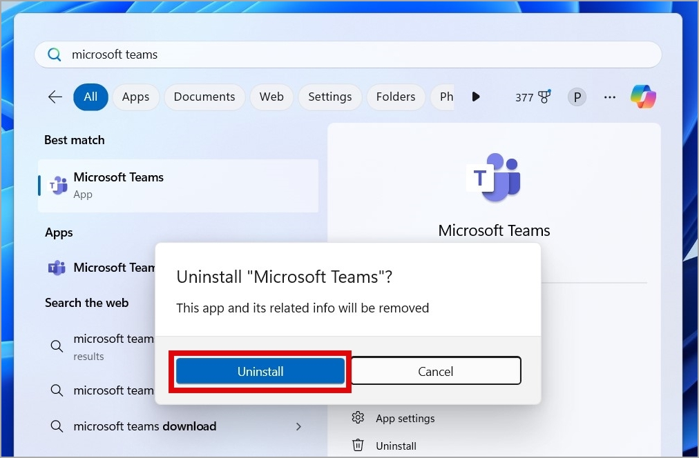This screenshot has height=458, width=699.
Task: Select Microsoft Teams best match result
Action: point(178,186)
